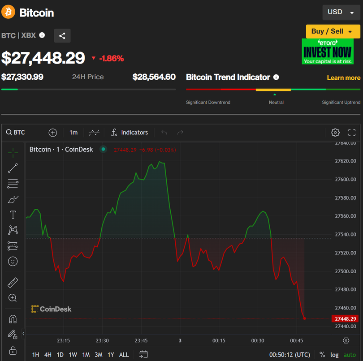Activate the magnet snap mode
363x361 pixels.
13,319
